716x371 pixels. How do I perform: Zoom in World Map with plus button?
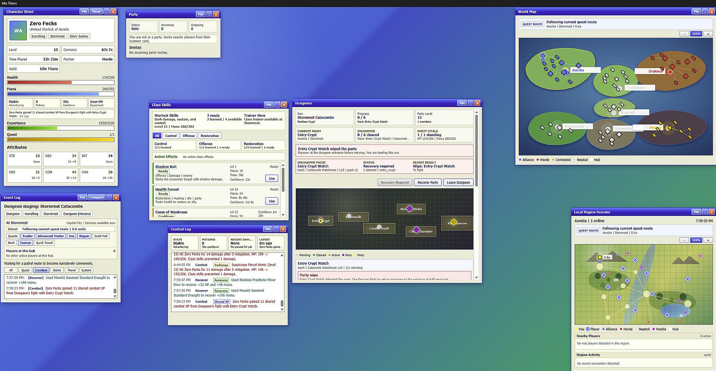coord(708,34)
